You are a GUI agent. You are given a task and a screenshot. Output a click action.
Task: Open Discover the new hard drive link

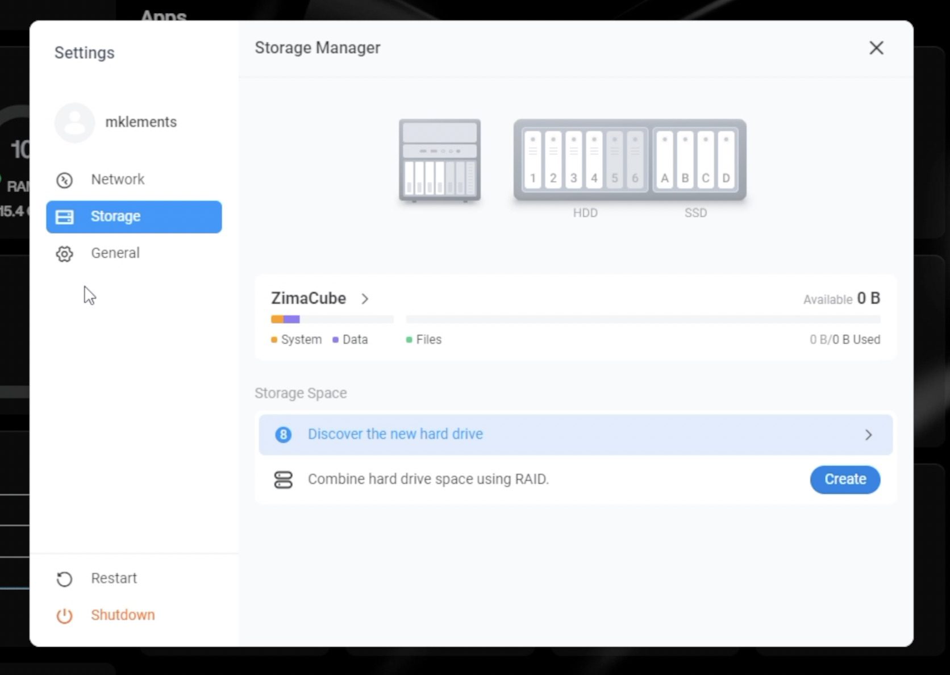[395, 434]
